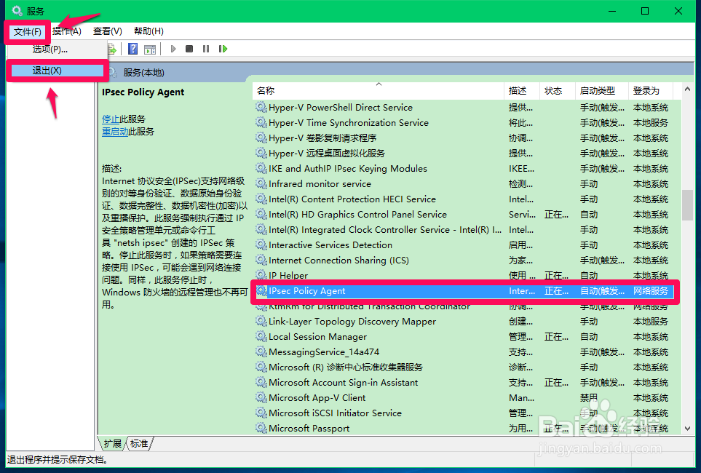Sort services by the 名称 column header
This screenshot has height=473, width=701.
tap(266, 91)
